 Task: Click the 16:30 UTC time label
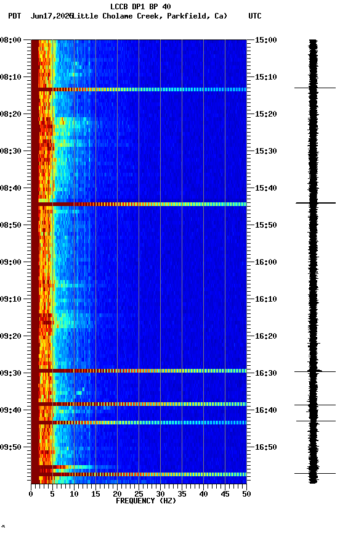click(x=266, y=373)
